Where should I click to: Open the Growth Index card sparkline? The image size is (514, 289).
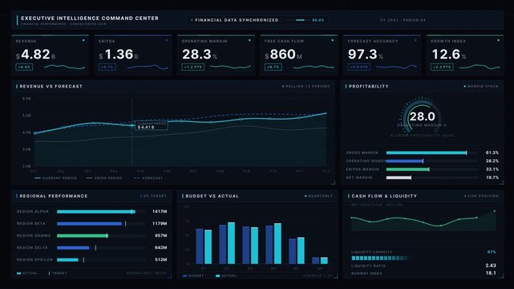479,67
